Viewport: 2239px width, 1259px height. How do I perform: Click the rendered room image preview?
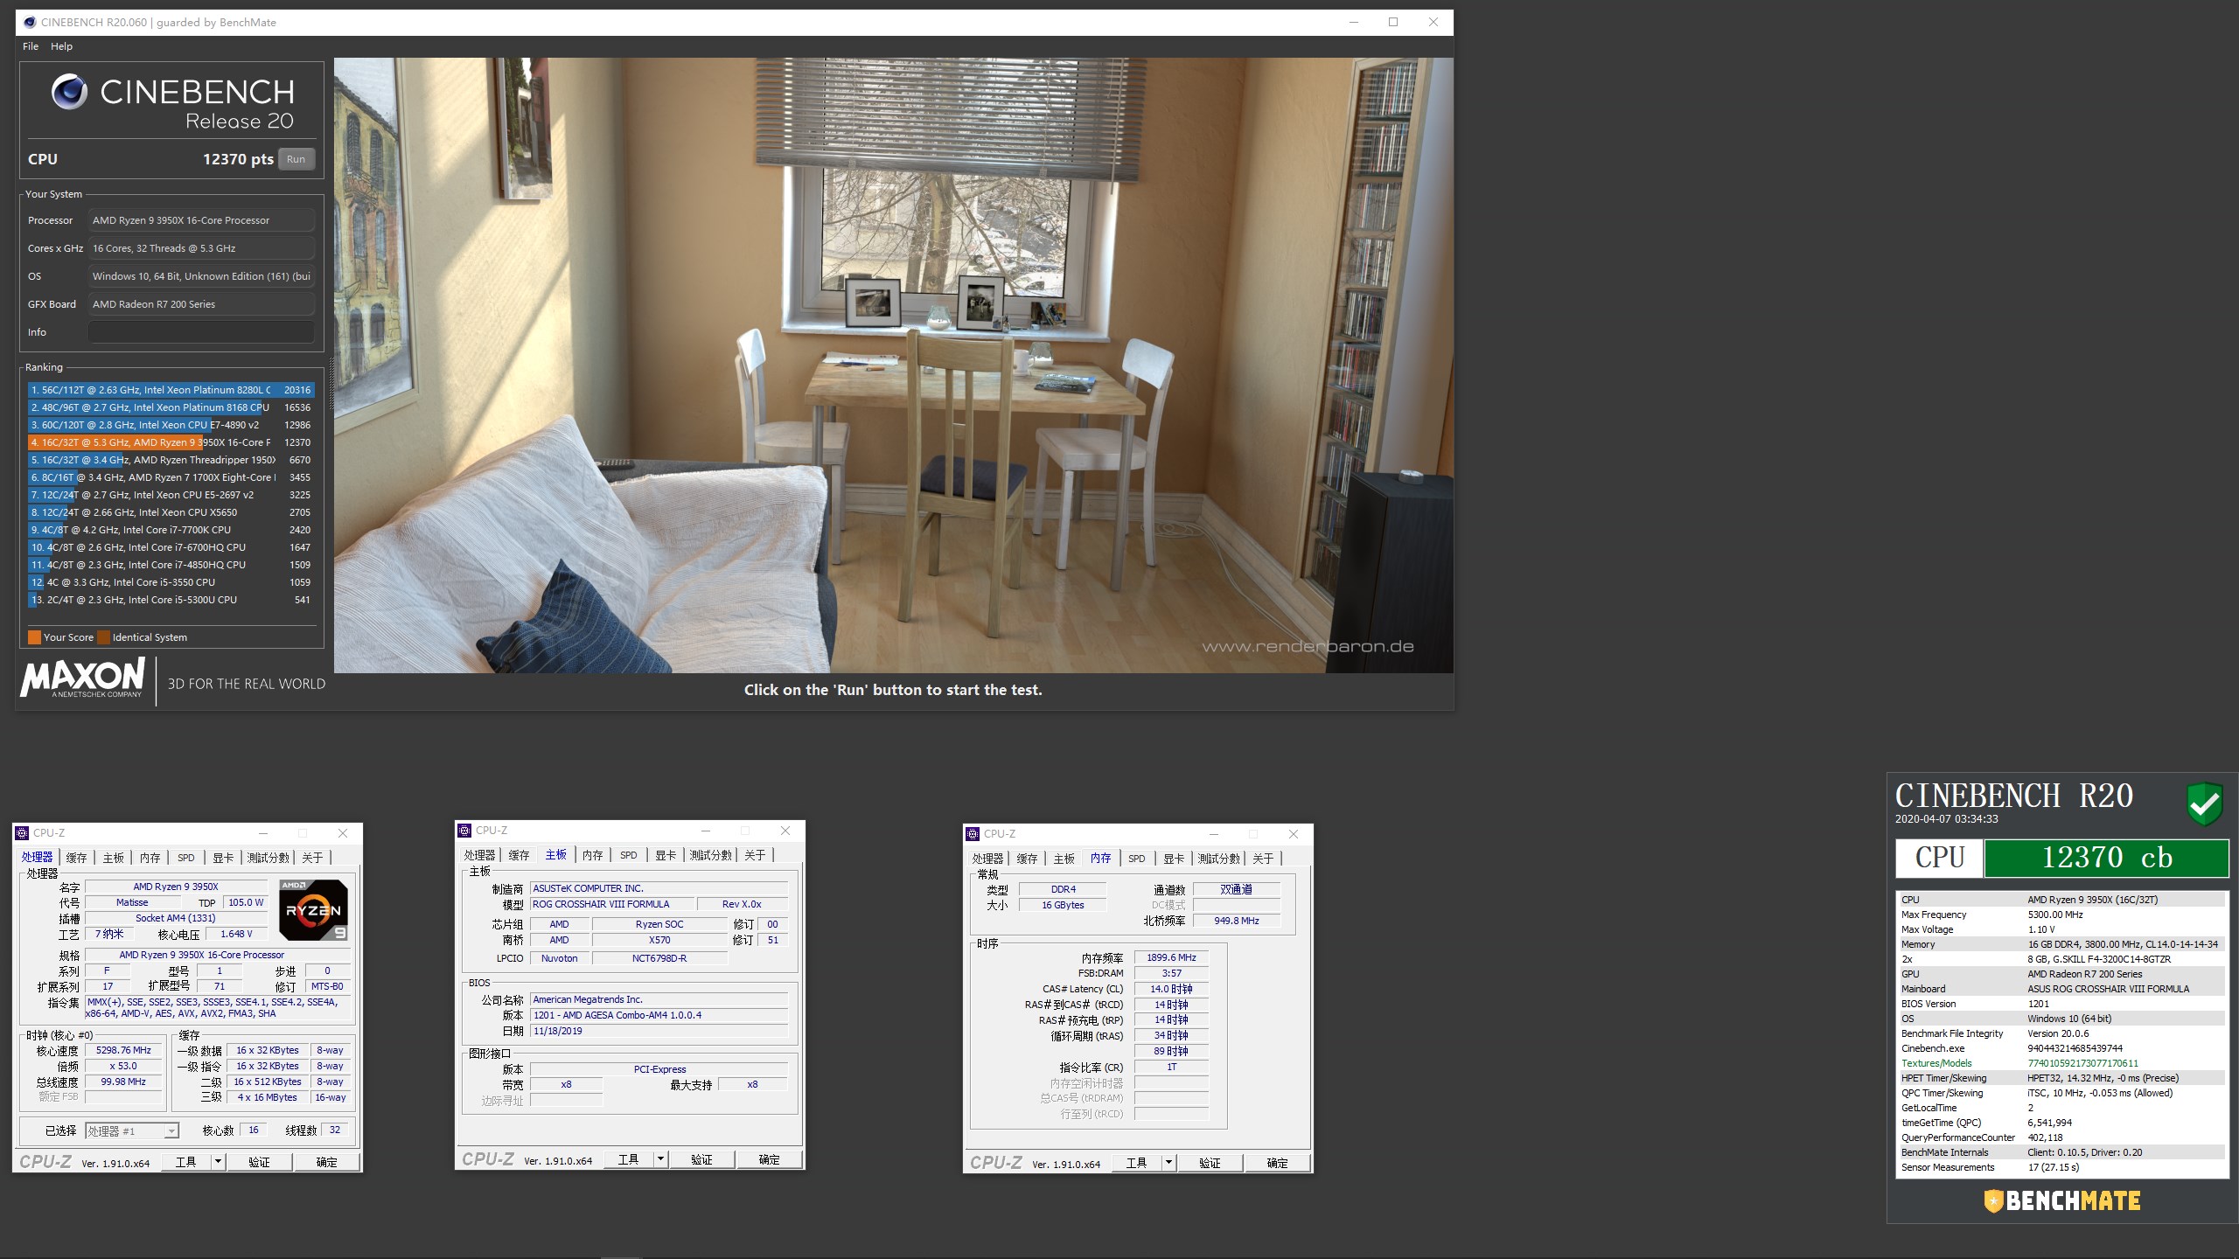point(893,365)
